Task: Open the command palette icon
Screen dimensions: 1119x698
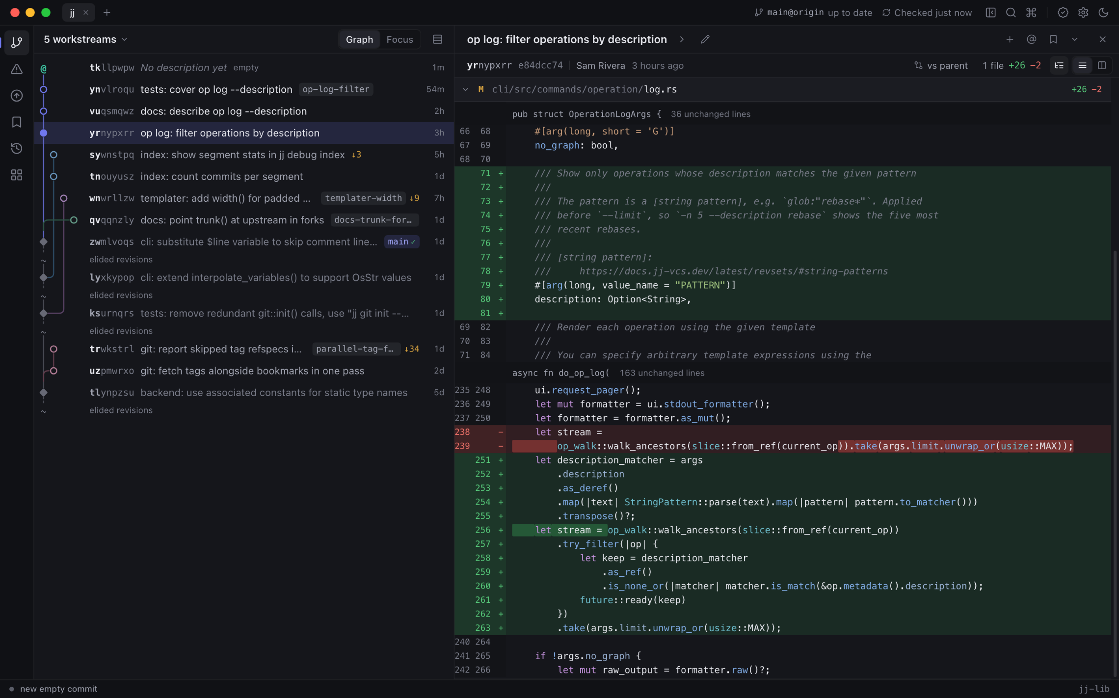Action: [x=1031, y=13]
